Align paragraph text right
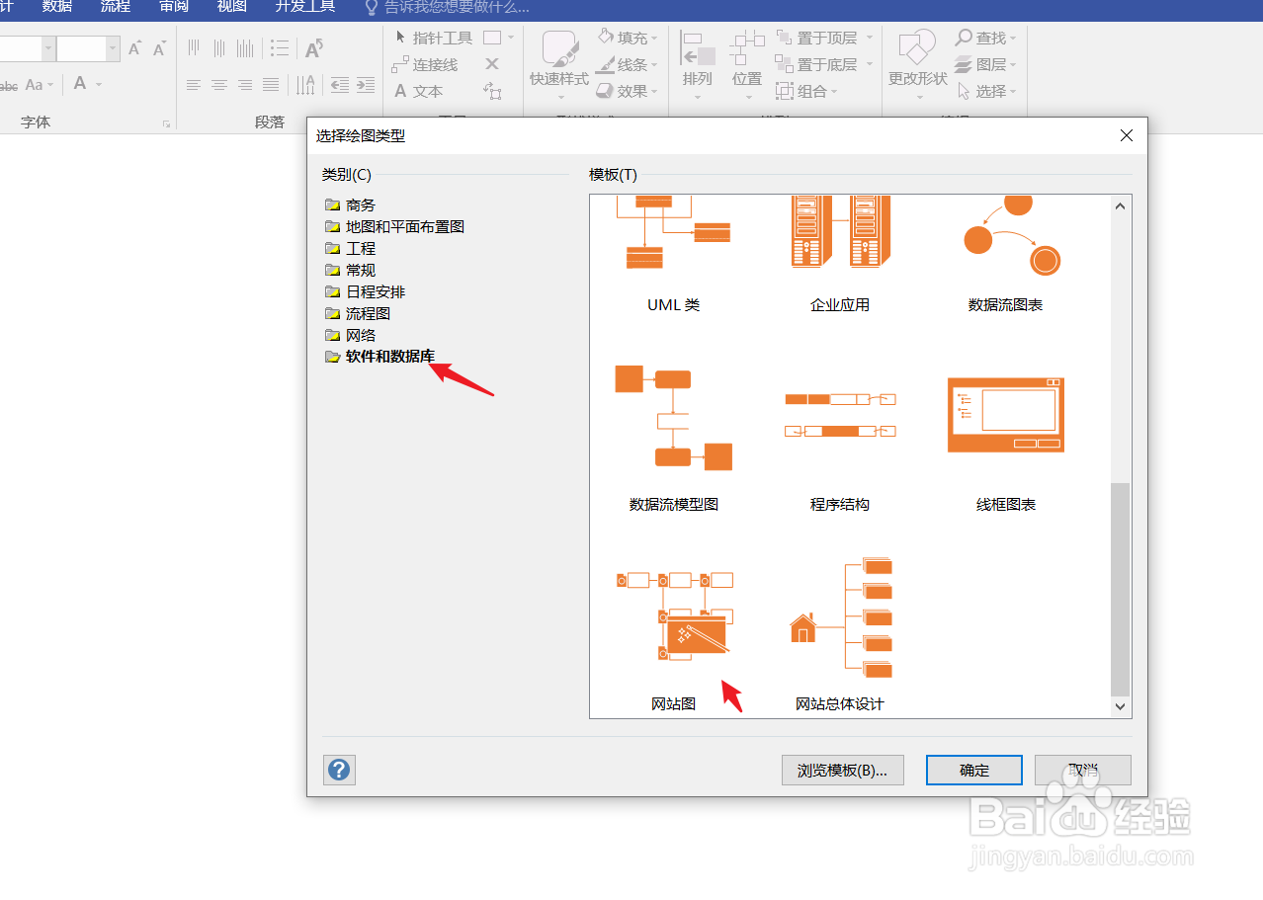Image resolution: width=1263 pixels, height=900 pixels. [x=245, y=85]
